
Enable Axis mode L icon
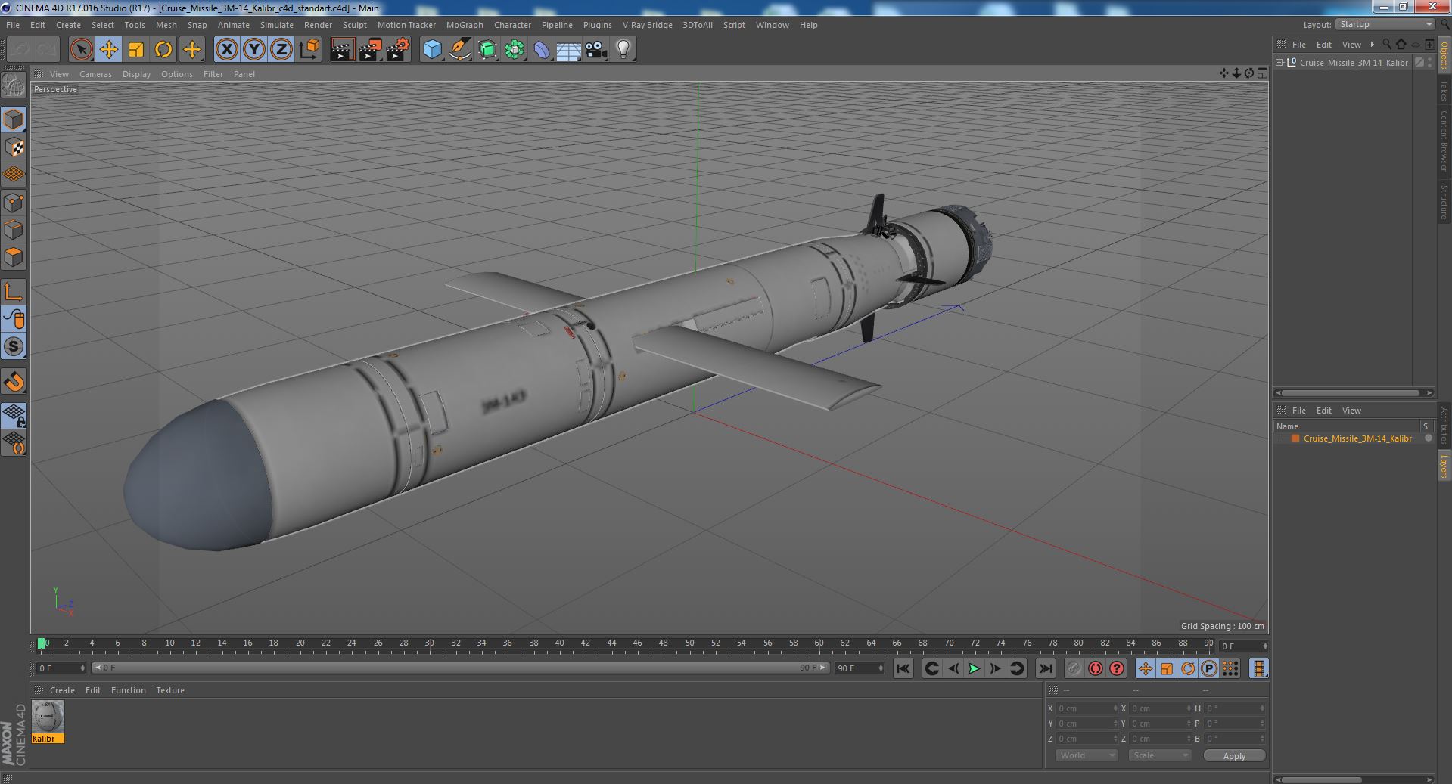(14, 292)
